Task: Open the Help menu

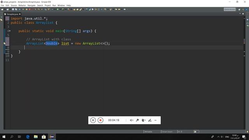Action: (68, 5)
